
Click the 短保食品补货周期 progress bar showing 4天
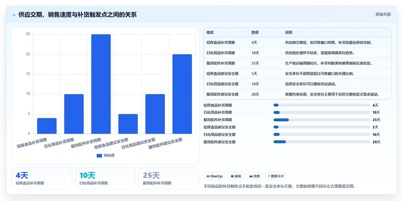[322, 105]
